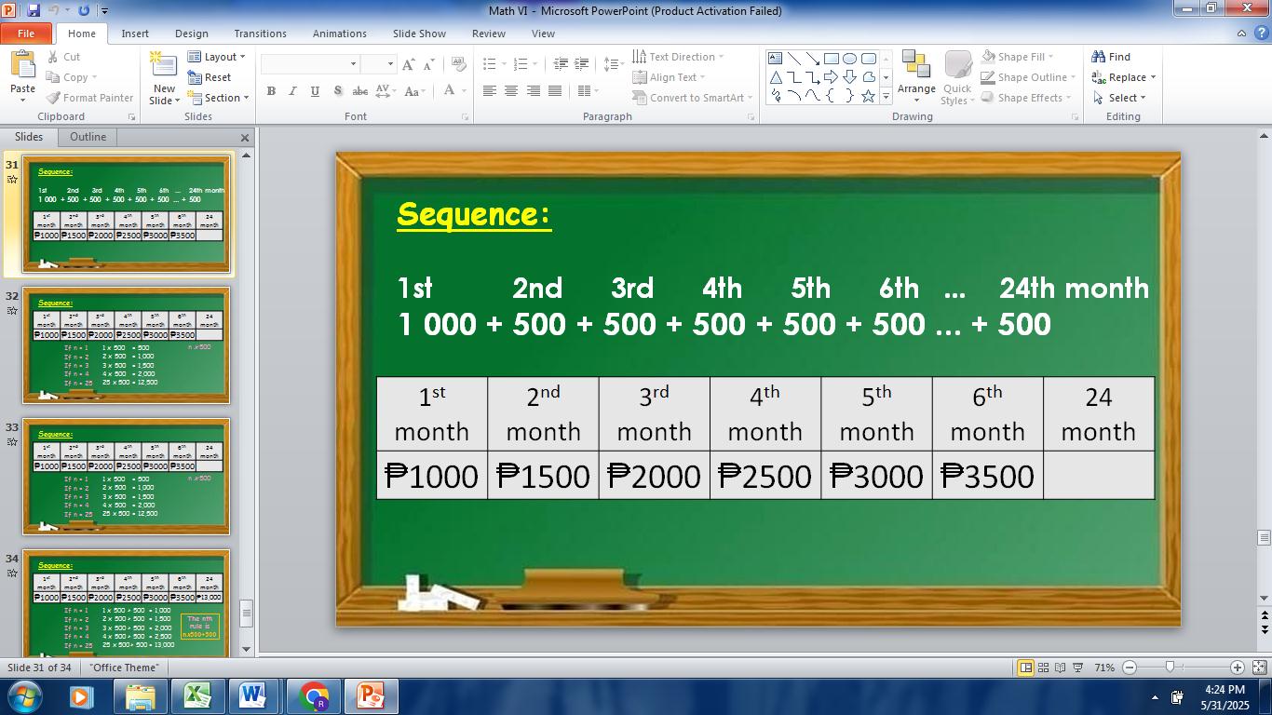
Task: Click the Grow Font icon
Action: (408, 64)
